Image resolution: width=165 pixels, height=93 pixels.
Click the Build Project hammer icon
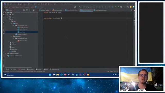coord(80,7)
